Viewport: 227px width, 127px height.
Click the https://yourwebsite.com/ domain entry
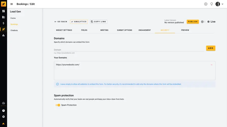[x=68, y=65]
